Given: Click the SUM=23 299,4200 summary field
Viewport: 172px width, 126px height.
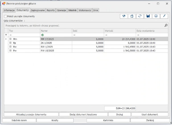Looking at the screenshot, I should click(x=120, y=108).
